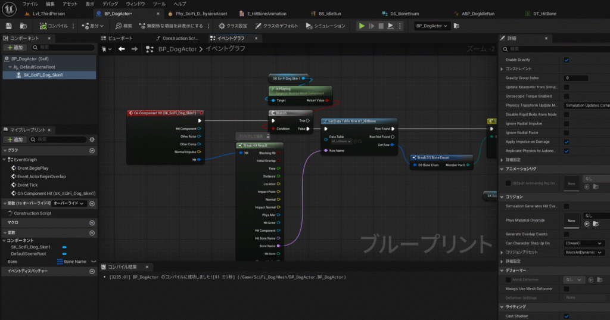The image size is (610, 320).
Task: Open compile options three-dot menu
Action: click(73, 26)
